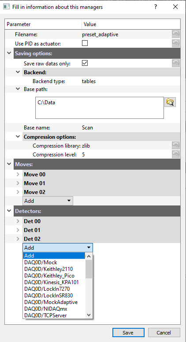Collapse the Backend section
The height and width of the screenshot is (342, 186).
click(x=18, y=72)
